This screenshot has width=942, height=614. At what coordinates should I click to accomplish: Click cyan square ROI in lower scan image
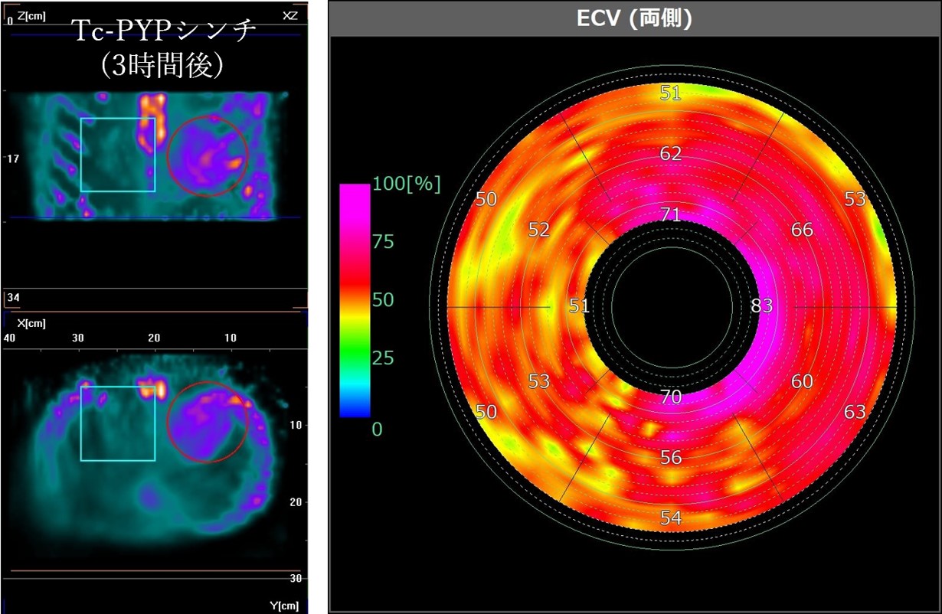coord(118,423)
